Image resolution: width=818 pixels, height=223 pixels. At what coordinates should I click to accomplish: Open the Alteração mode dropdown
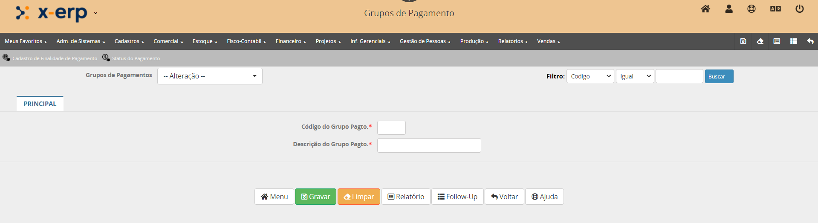click(x=210, y=76)
